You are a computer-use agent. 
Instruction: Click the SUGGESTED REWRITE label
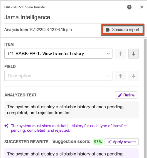(x=26, y=142)
